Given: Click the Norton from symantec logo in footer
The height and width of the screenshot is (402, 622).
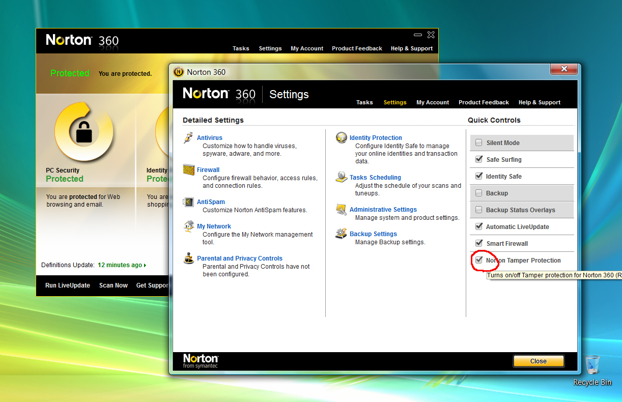Looking at the screenshot, I should [x=201, y=361].
